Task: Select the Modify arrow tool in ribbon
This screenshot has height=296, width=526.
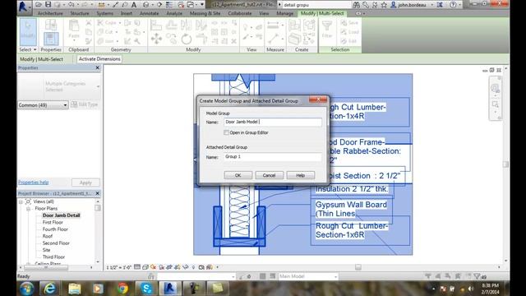Action: point(28,32)
